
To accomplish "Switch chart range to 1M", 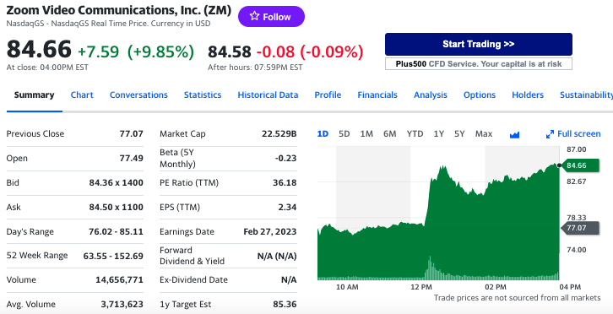I will tap(366, 133).
